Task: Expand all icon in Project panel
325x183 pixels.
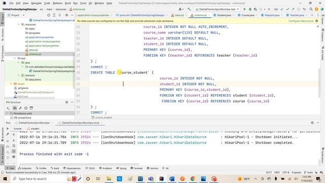Action: (x=54, y=15)
